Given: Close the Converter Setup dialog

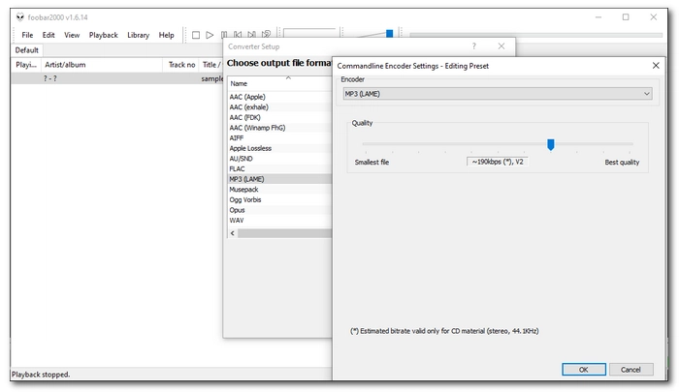Looking at the screenshot, I should coord(501,46).
